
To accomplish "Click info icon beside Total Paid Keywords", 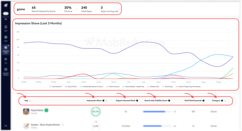I will coord(203,101).
